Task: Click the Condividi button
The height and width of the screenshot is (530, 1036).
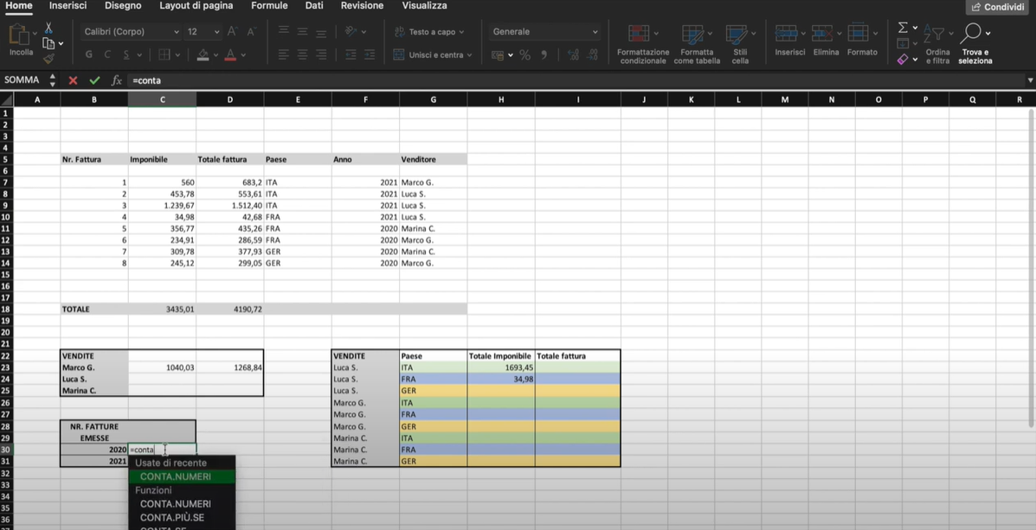Action: 996,7
